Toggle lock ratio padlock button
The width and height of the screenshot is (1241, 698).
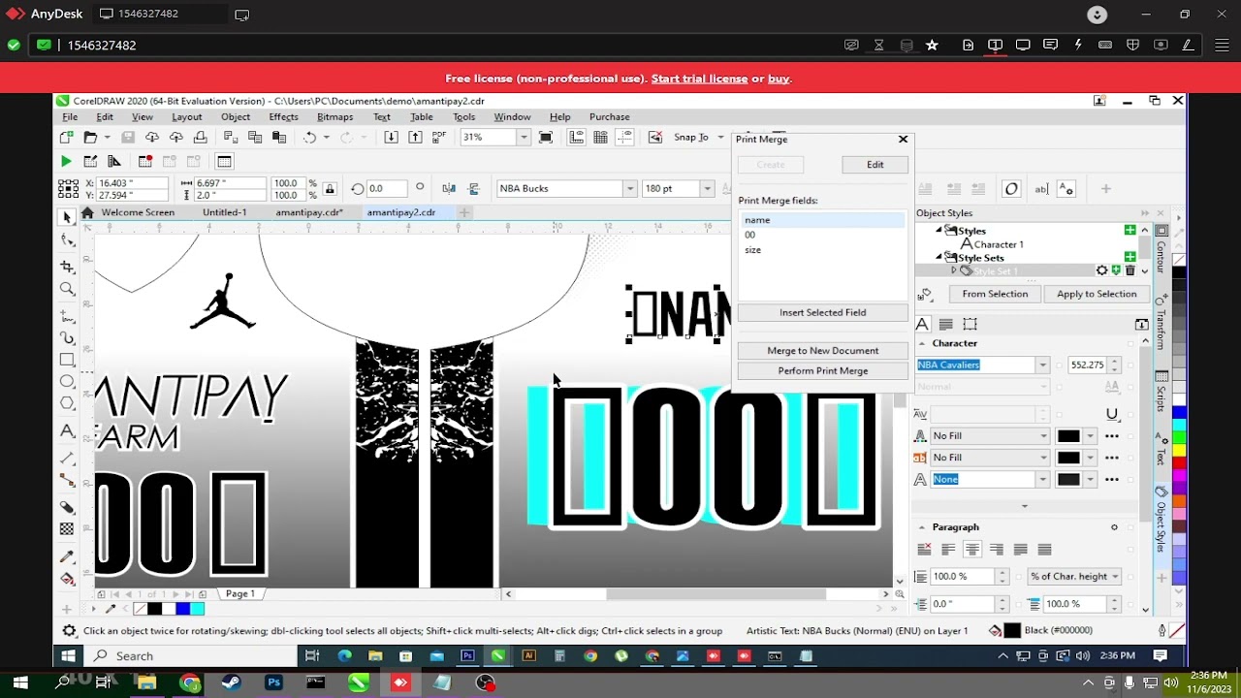click(x=330, y=188)
